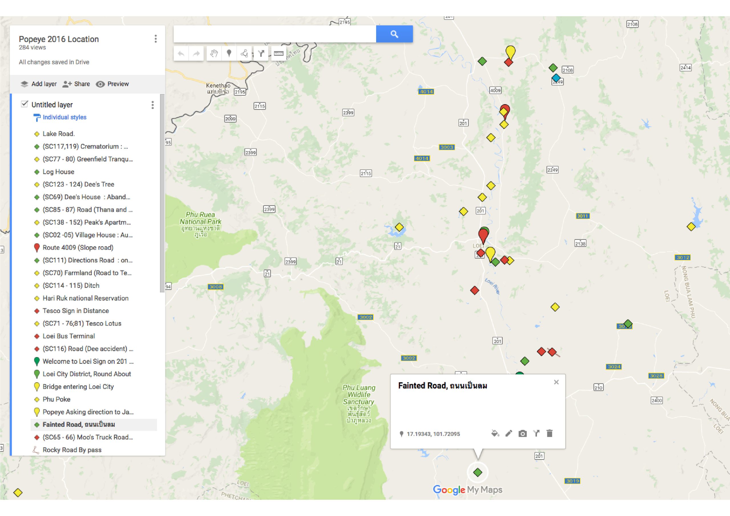Viewport: 730px width, 516px height.
Task: Select the hand pan tool
Action: [214, 53]
